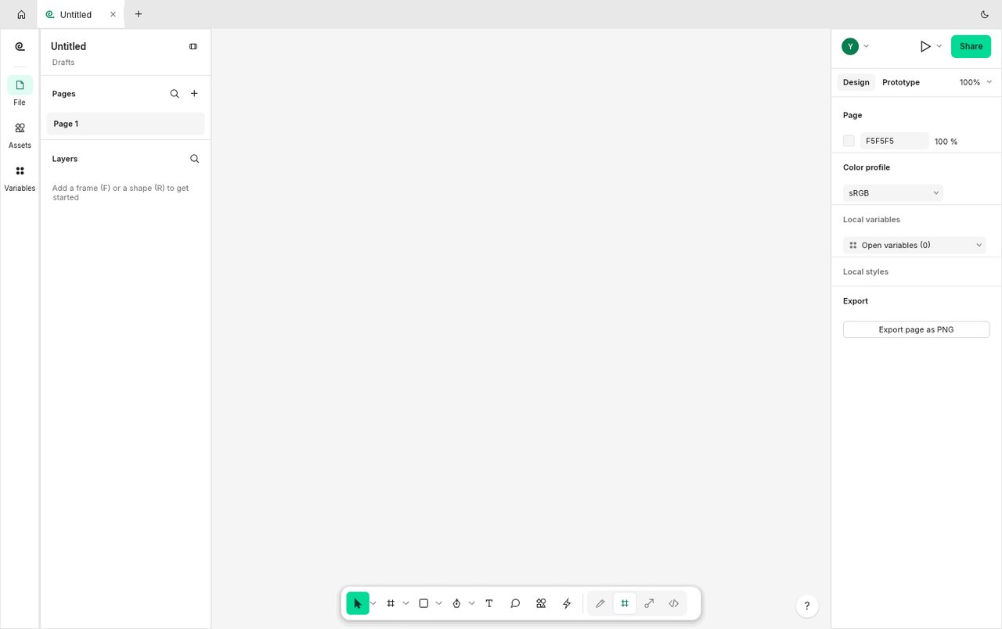Open the help question mark button
This screenshot has width=1002, height=629.
pos(807,606)
